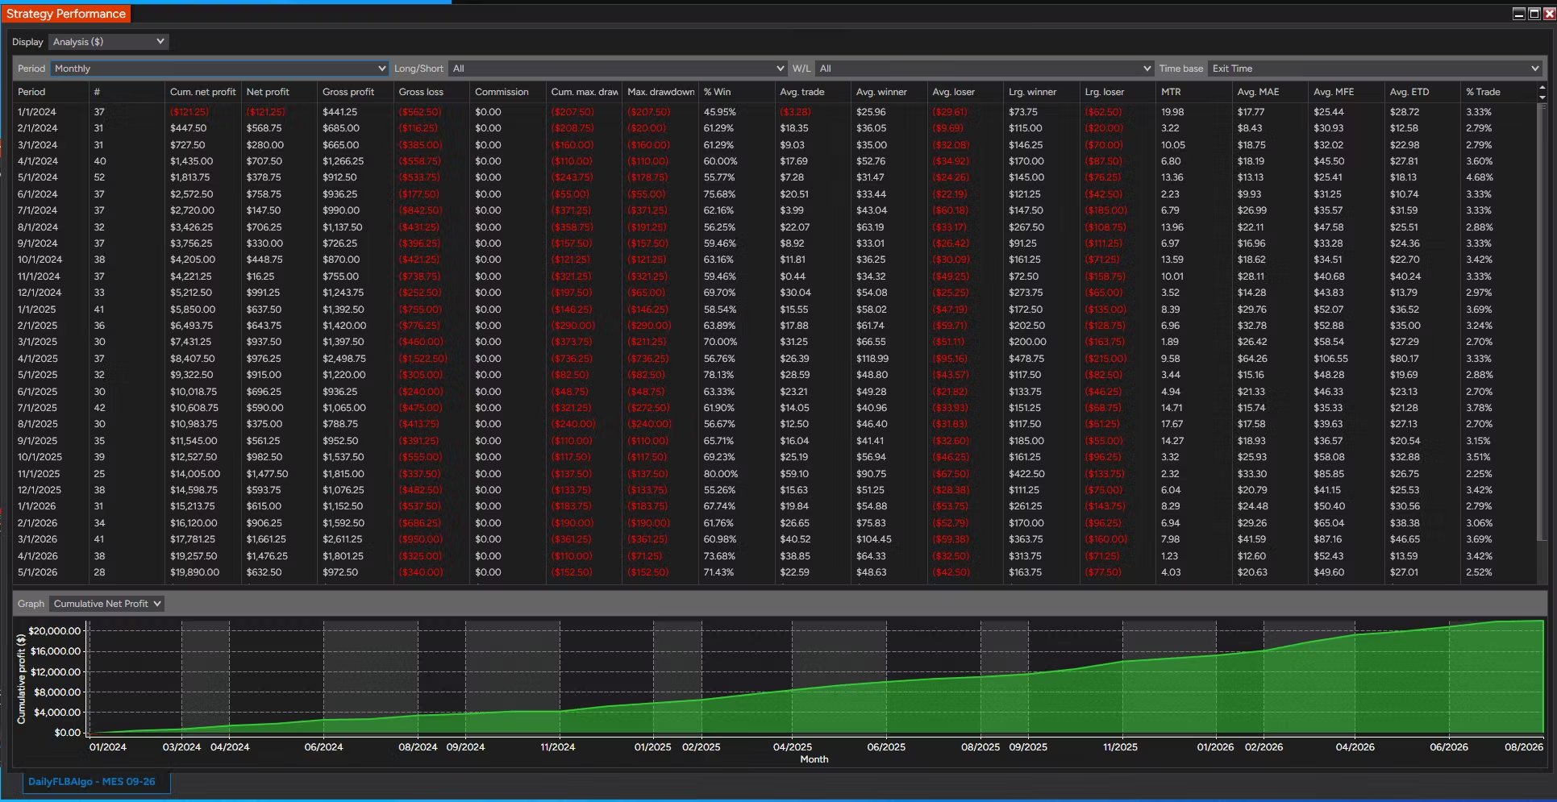Select the 5/1/2026 period row
Screen dimensions: 1557x802
coord(774,572)
